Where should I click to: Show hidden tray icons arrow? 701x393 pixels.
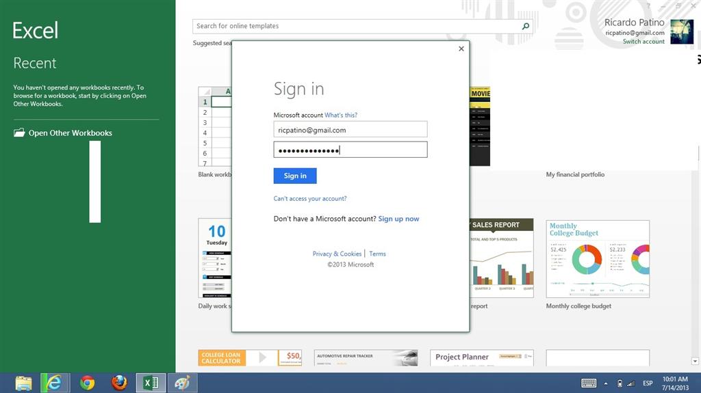606,383
